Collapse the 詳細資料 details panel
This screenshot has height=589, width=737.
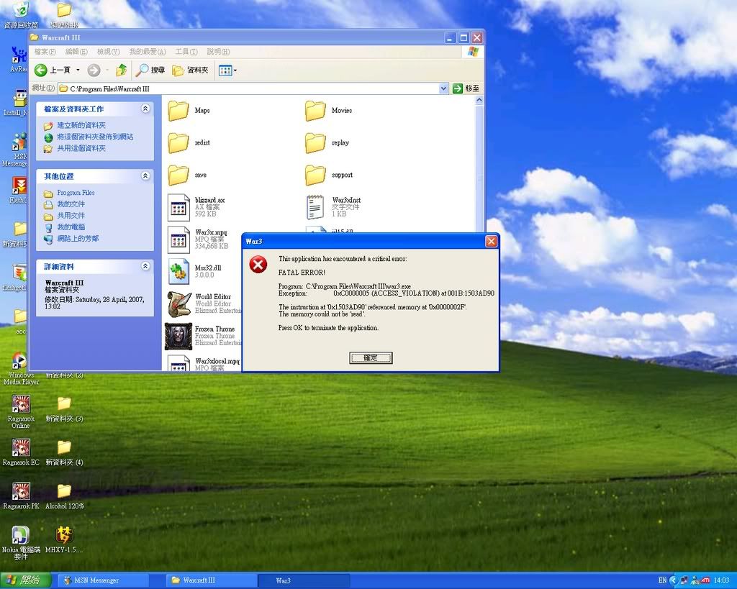point(145,266)
